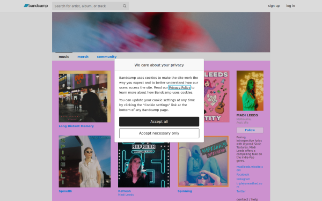Open the Spinelli album cover
This screenshot has height=201, width=322.
85,161
